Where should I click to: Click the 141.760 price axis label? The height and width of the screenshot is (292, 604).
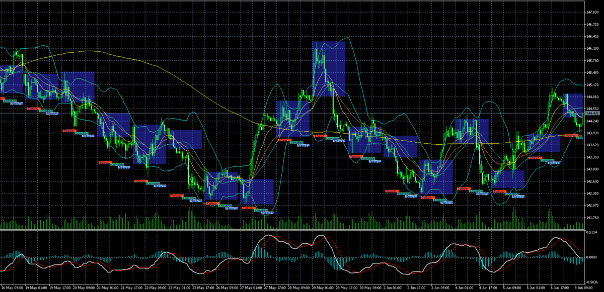point(592,218)
